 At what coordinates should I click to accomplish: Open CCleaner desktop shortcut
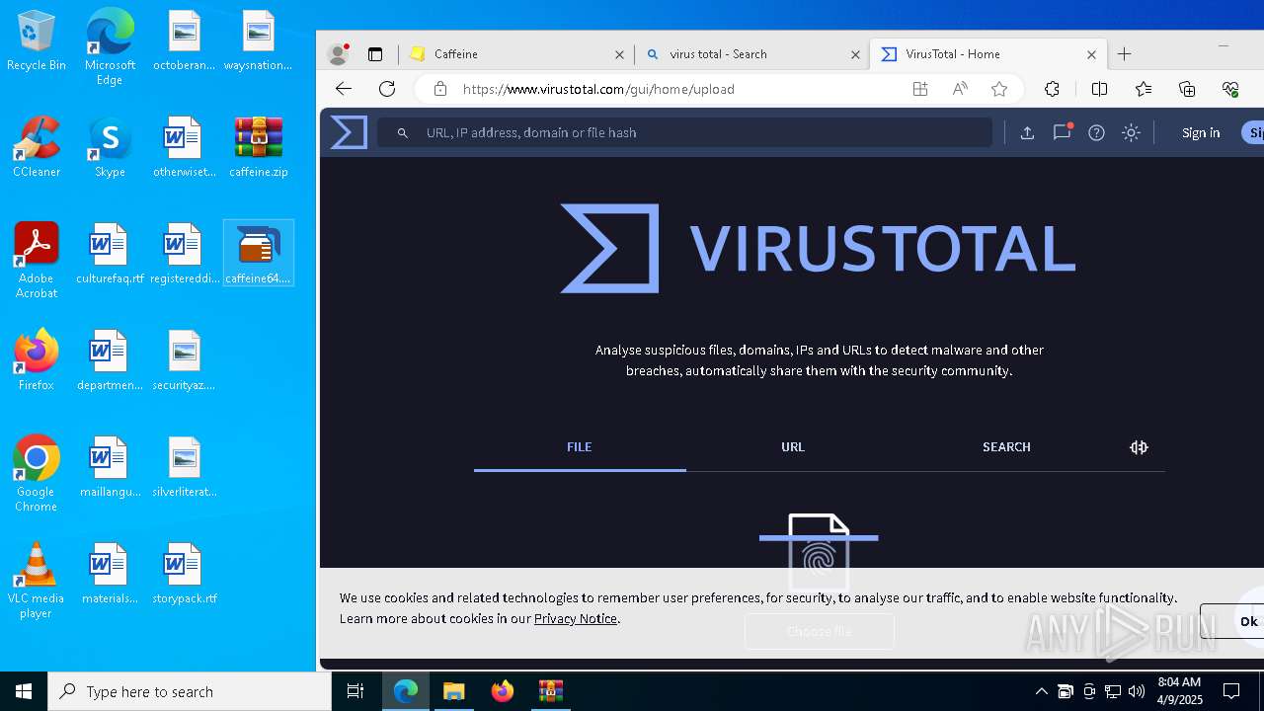tap(37, 147)
